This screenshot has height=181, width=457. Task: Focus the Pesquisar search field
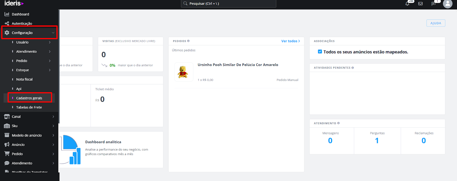pos(228,4)
